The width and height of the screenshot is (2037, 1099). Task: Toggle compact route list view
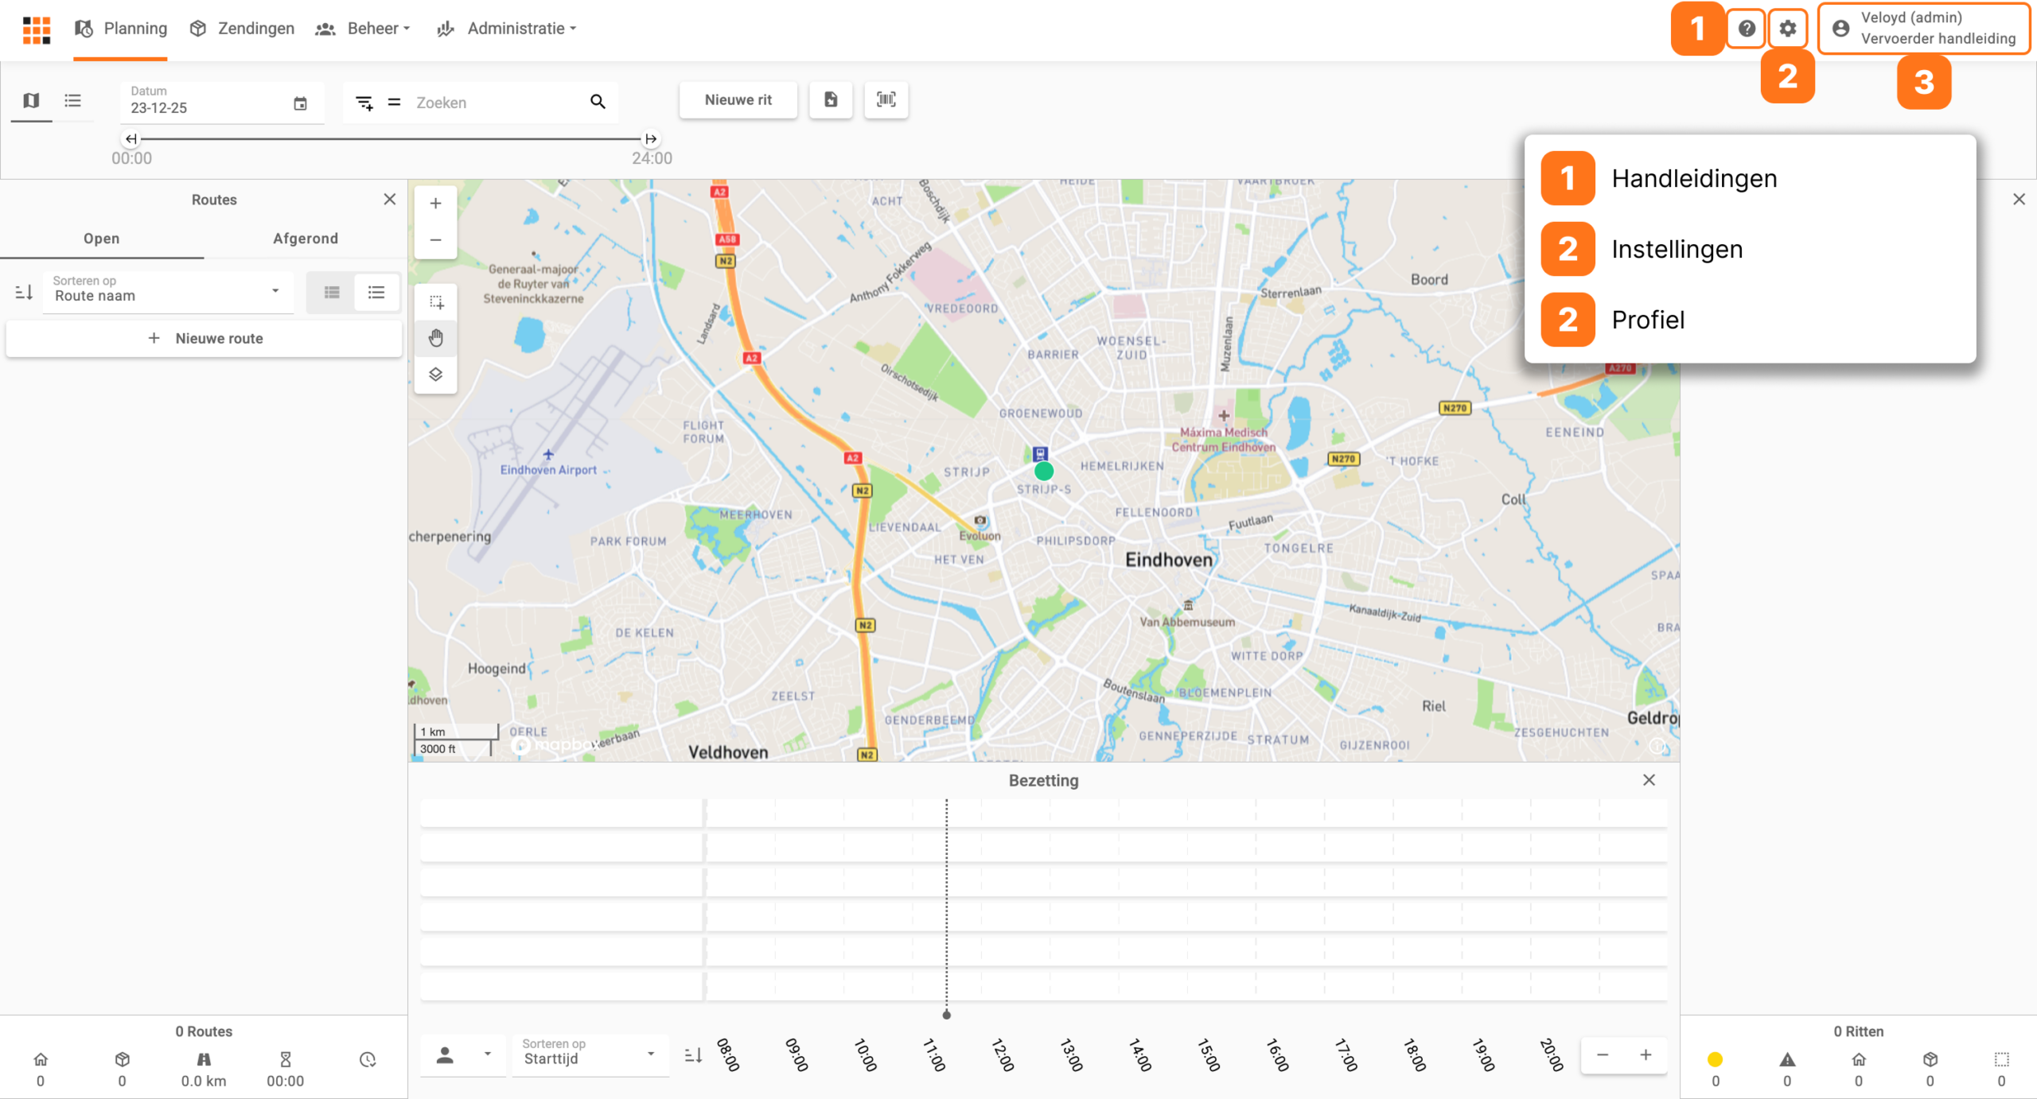(x=332, y=293)
